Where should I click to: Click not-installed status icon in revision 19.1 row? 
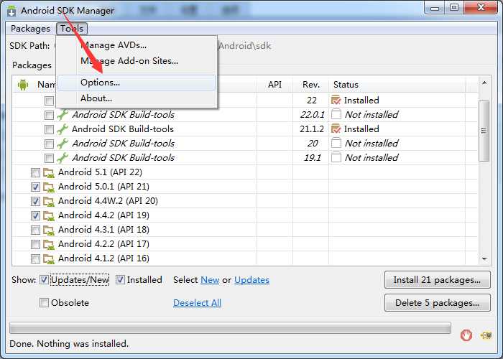point(336,158)
